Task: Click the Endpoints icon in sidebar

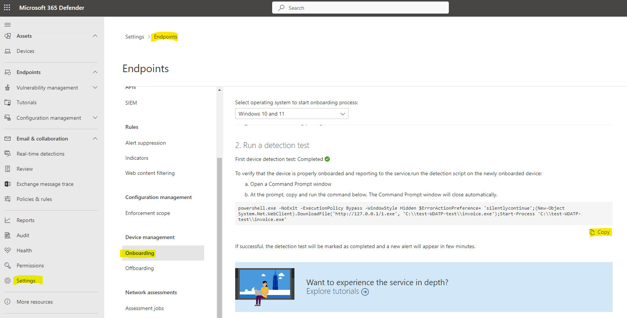Action: [x=8, y=72]
